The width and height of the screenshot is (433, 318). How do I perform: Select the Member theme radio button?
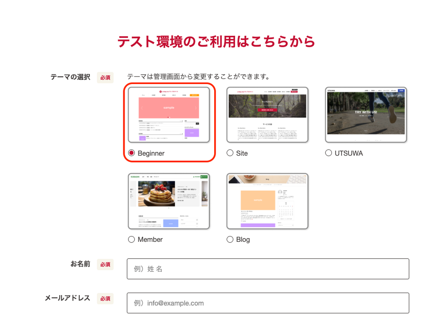tap(132, 239)
